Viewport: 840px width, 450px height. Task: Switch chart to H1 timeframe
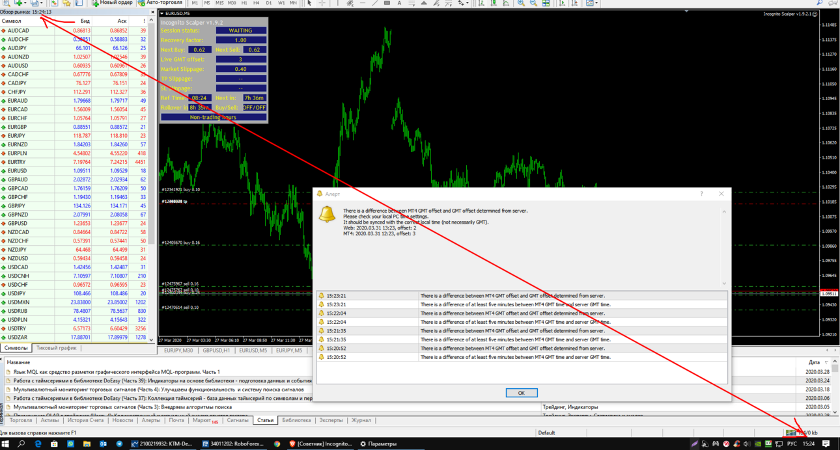click(x=244, y=3)
